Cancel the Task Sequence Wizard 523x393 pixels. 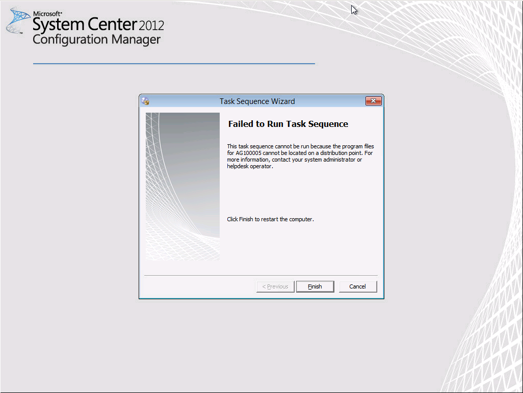[x=358, y=286]
